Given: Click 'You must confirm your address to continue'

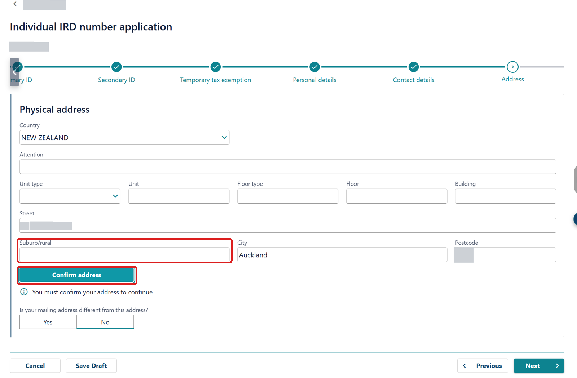Looking at the screenshot, I should click(x=92, y=292).
